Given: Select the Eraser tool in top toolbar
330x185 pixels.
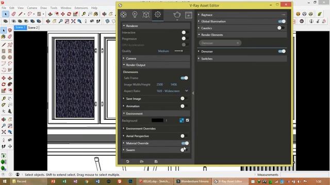Looking at the screenshot, I should tap(14, 14).
